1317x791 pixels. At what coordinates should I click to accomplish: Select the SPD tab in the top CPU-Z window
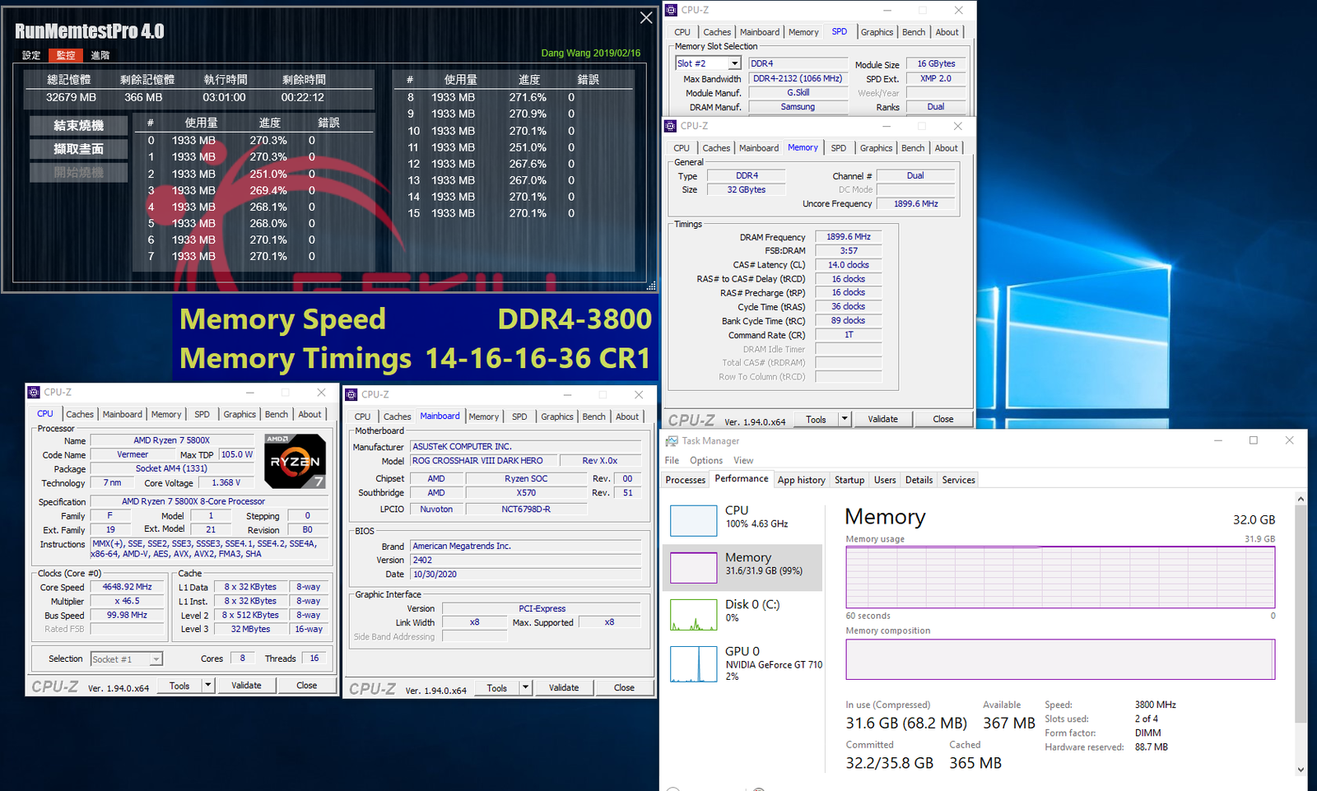point(840,31)
